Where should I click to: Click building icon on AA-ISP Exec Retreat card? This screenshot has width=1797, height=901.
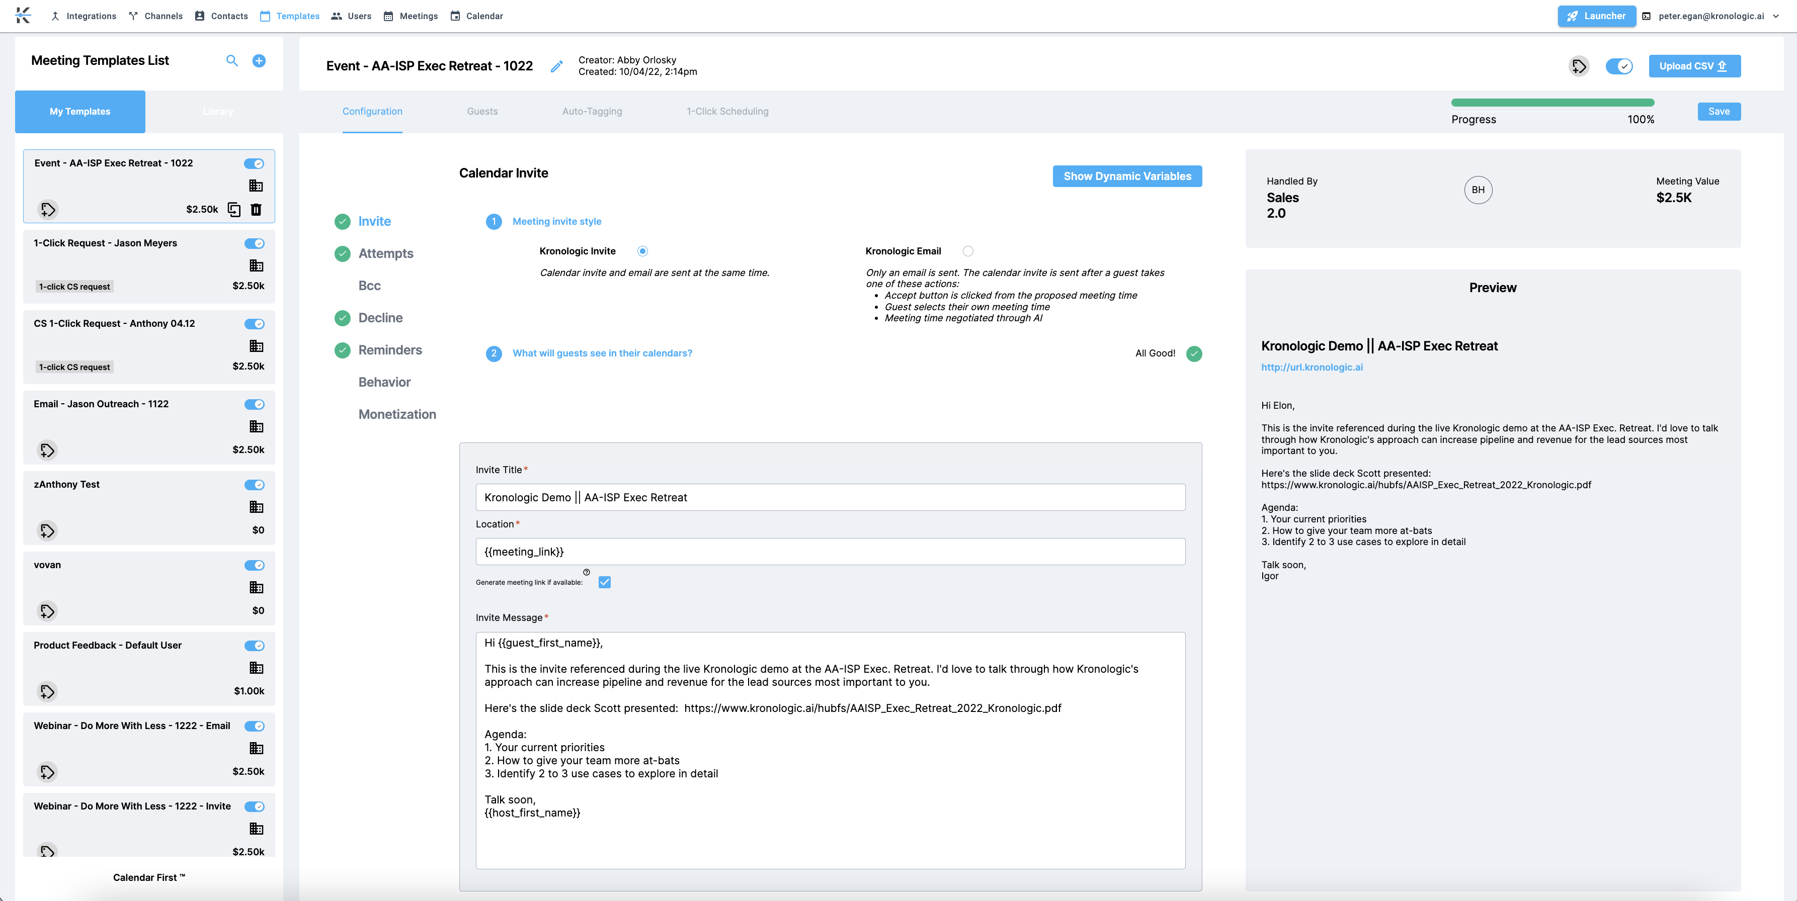pyautogui.click(x=256, y=186)
